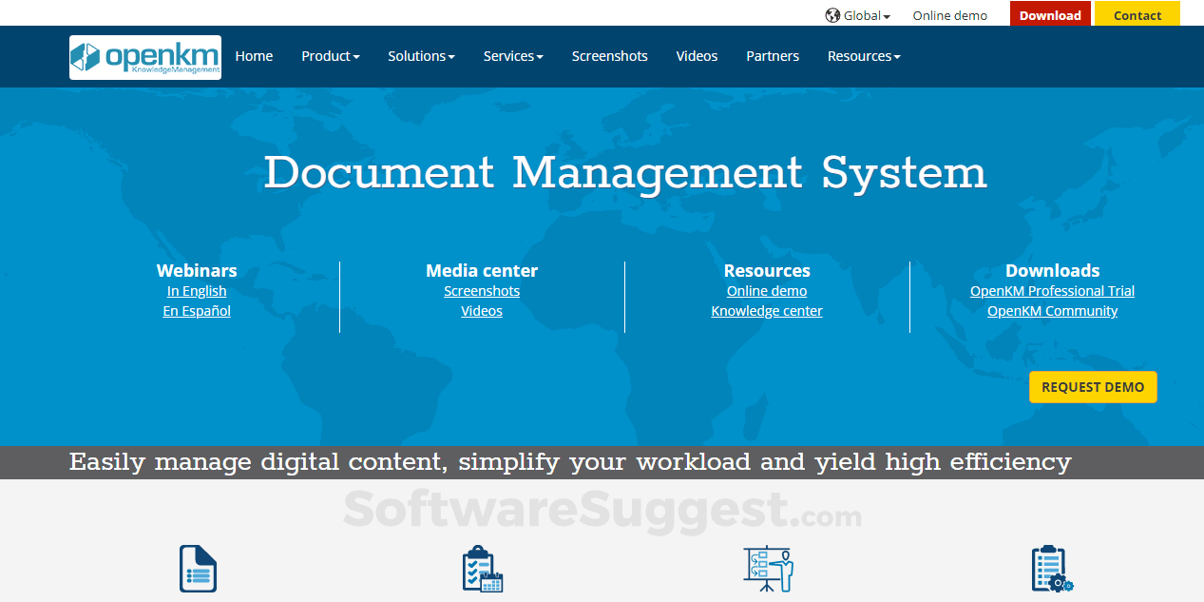Image resolution: width=1204 pixels, height=602 pixels.
Task: Open the OpenKM Professional Trial link
Action: pyautogui.click(x=1052, y=291)
